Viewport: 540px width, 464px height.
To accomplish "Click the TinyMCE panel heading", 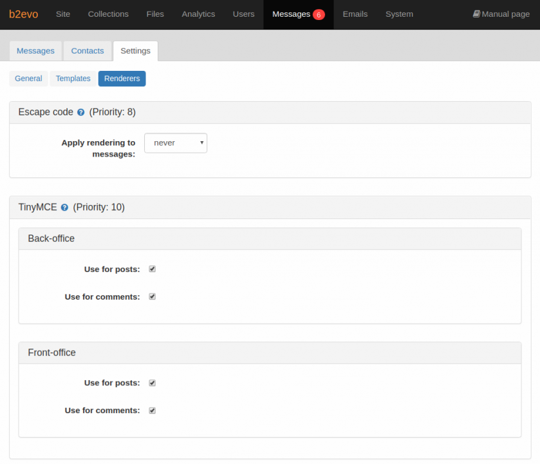I will click(270, 208).
